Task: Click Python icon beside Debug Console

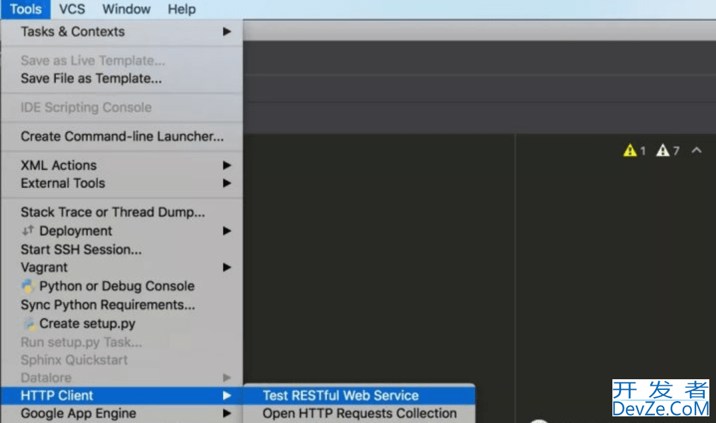Action: tap(29, 286)
